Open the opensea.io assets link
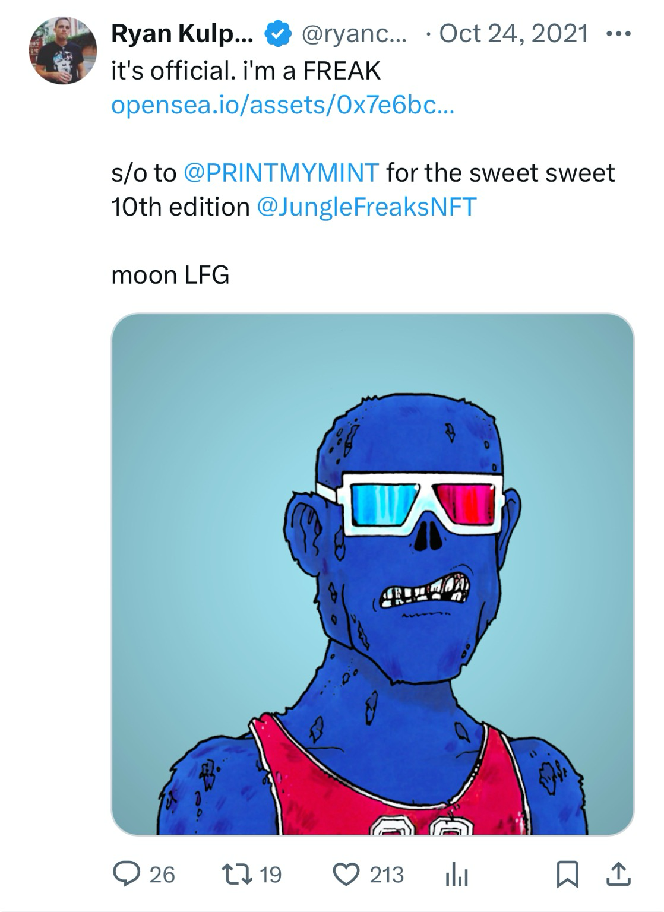The width and height of the screenshot is (664, 912). [282, 105]
